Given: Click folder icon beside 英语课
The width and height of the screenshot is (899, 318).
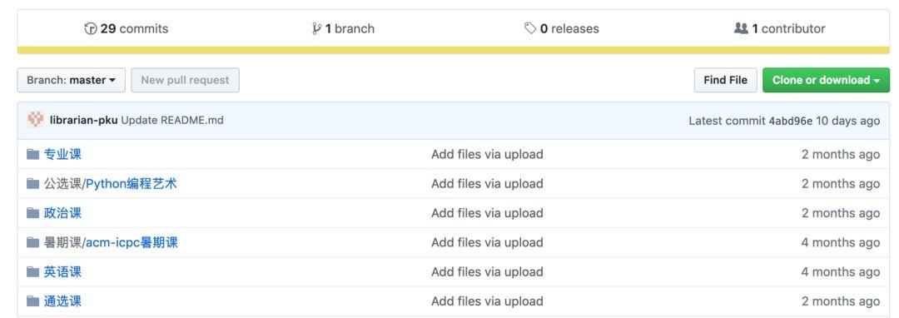Looking at the screenshot, I should (x=32, y=271).
